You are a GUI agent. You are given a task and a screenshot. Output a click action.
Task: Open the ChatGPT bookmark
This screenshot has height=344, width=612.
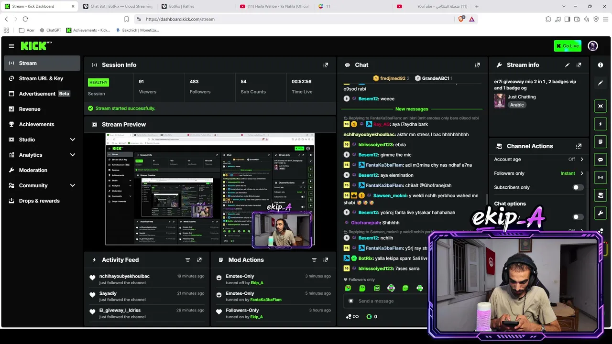point(51,30)
